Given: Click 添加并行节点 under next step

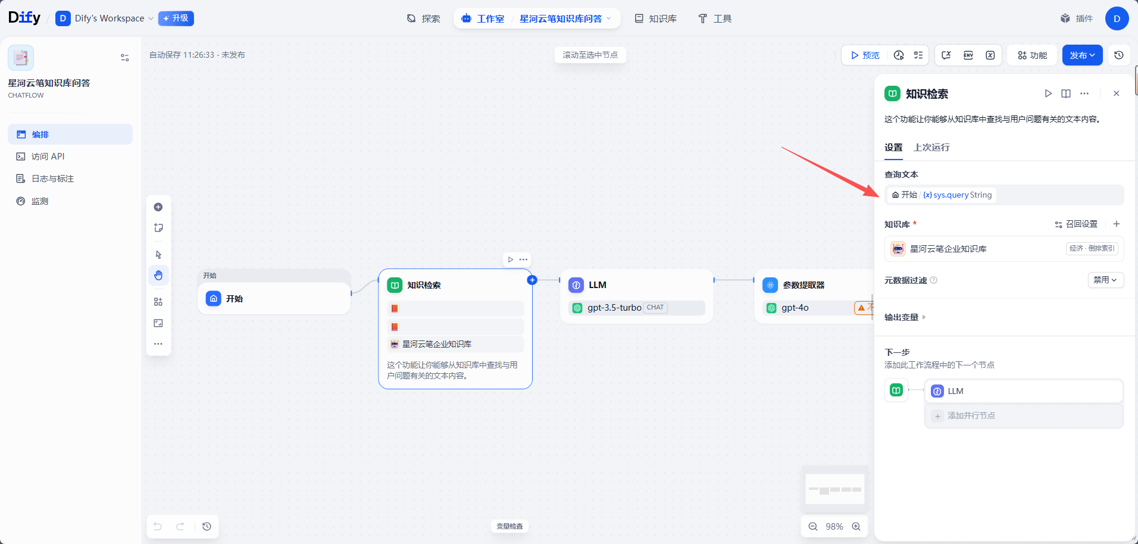Looking at the screenshot, I should (1024, 416).
